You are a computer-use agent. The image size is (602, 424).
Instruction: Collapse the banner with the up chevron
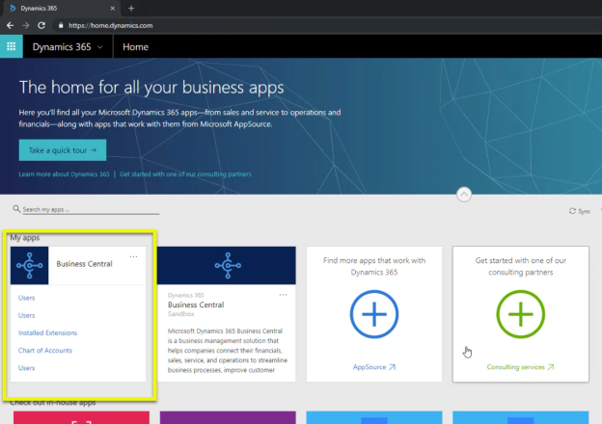464,195
